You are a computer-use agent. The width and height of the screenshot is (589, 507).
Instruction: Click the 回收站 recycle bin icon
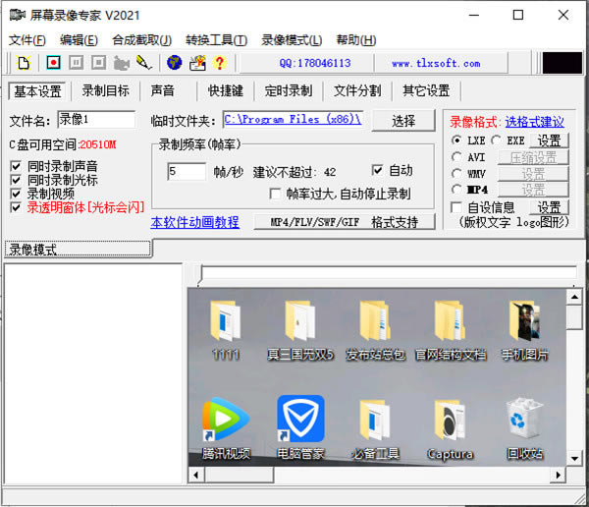(525, 419)
